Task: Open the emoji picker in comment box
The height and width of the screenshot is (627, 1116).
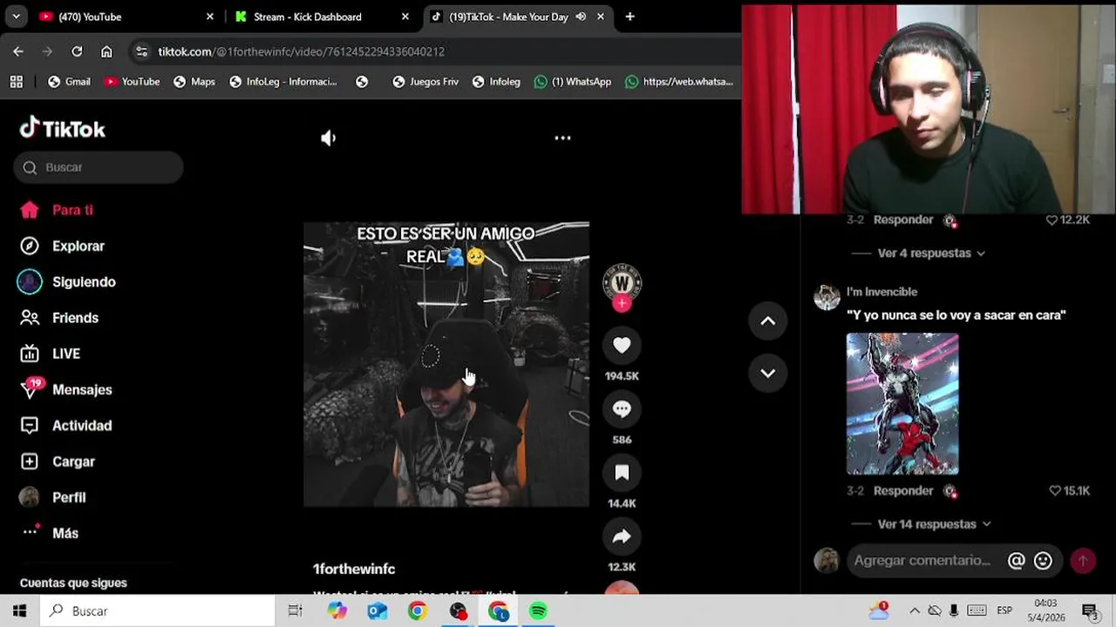Action: tap(1043, 561)
